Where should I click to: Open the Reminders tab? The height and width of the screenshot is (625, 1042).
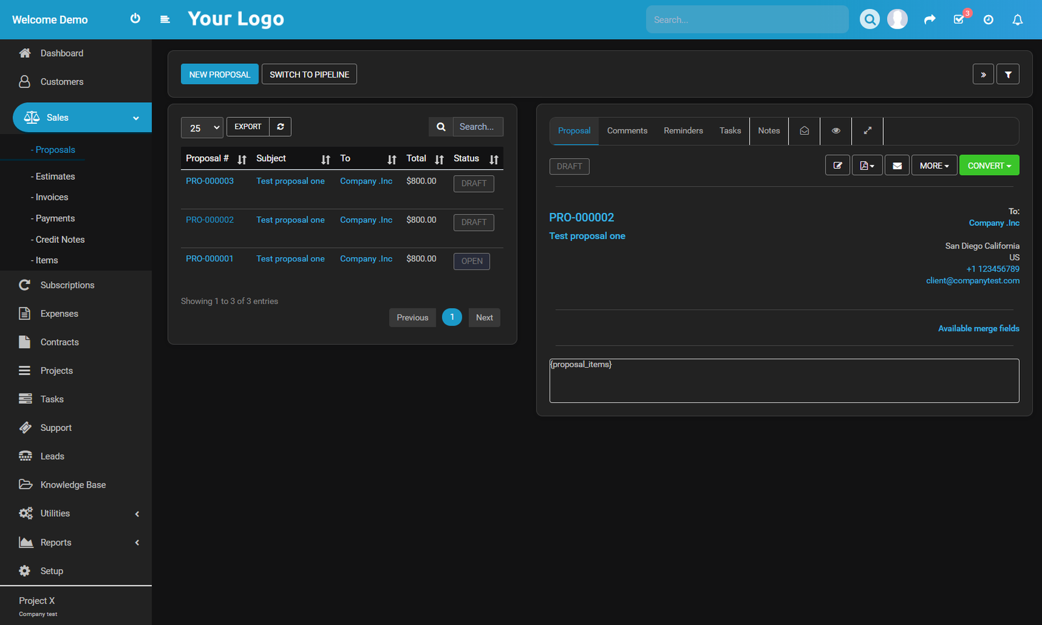(x=683, y=131)
